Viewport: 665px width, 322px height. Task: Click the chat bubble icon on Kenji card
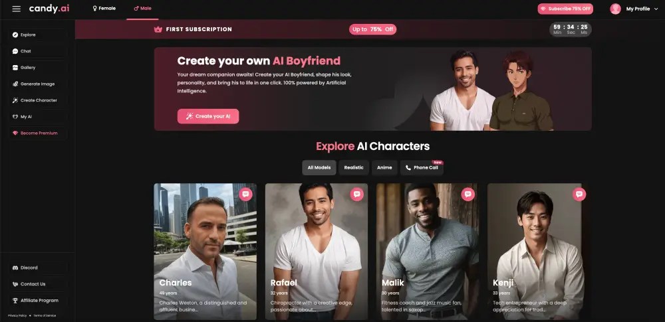tap(579, 194)
